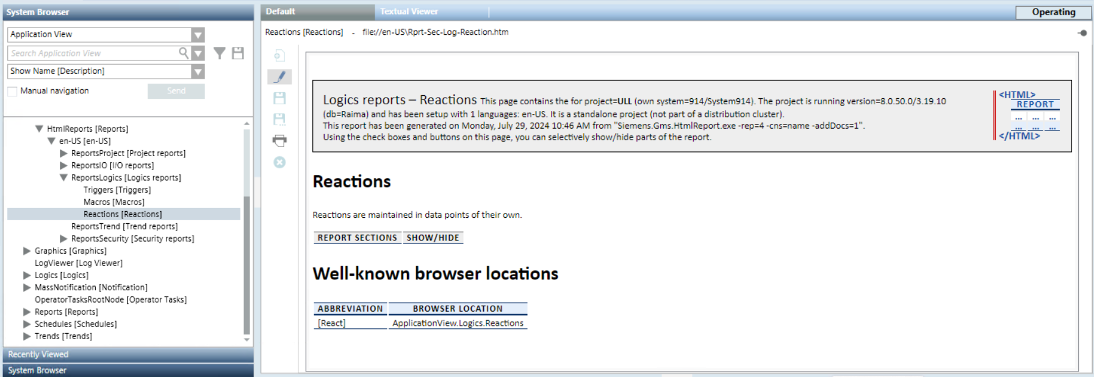Print the Reactions report
This screenshot has height=377, width=1094.
pos(279,141)
